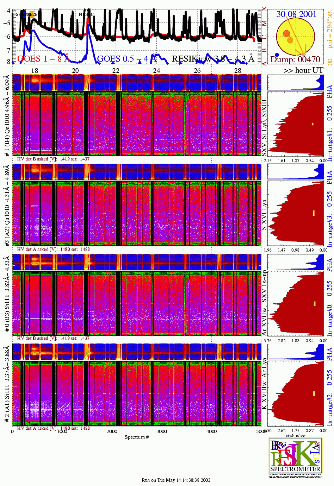Click the 'Spectrum #' x-axis label
Viewport: 334px width, 486px height.
pyautogui.click(x=137, y=437)
